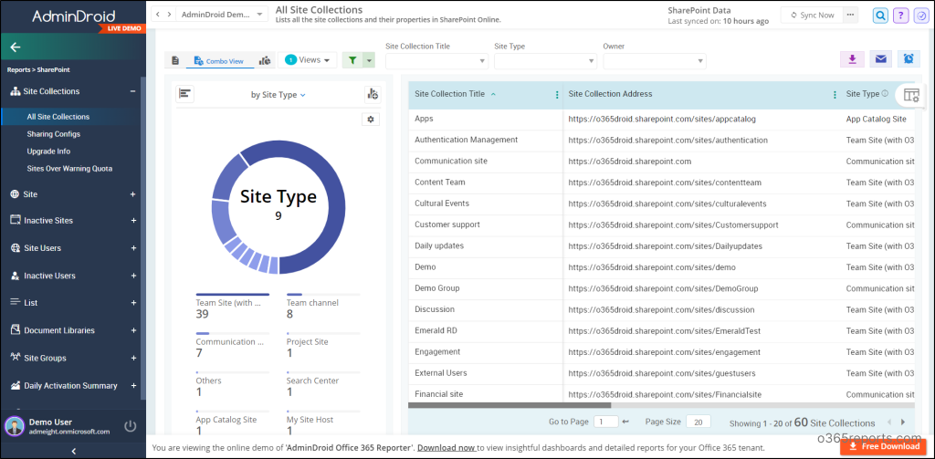The width and height of the screenshot is (935, 459).
Task: Click the Sync Now button
Action: pyautogui.click(x=812, y=15)
